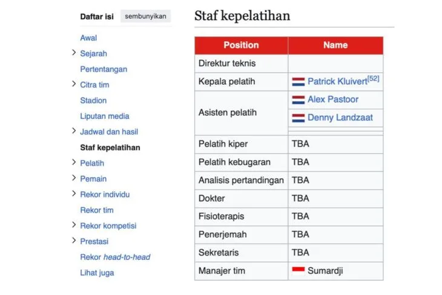Click the Indonesia flag beside Sumardji
Image resolution: width=442 pixels, height=295 pixels.
(x=298, y=271)
